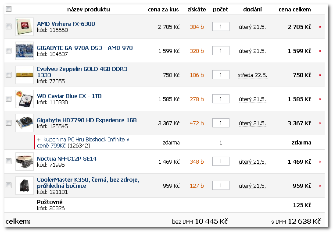Follow the Bioshock Infinite kupon link

tap(83, 142)
